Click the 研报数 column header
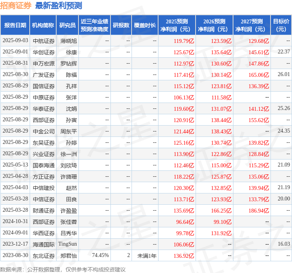The width and height of the screenshot is (292, 273). (121, 25)
